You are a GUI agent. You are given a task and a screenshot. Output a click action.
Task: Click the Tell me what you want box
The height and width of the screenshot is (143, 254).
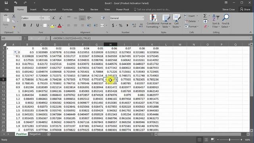[152, 10]
